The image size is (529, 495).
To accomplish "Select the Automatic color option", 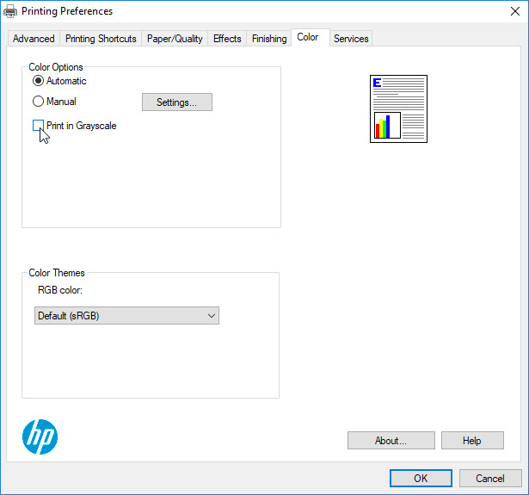I will pos(39,81).
